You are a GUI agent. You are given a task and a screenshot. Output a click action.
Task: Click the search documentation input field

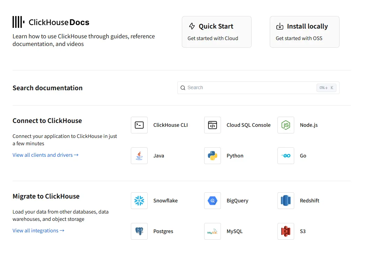tap(244, 87)
